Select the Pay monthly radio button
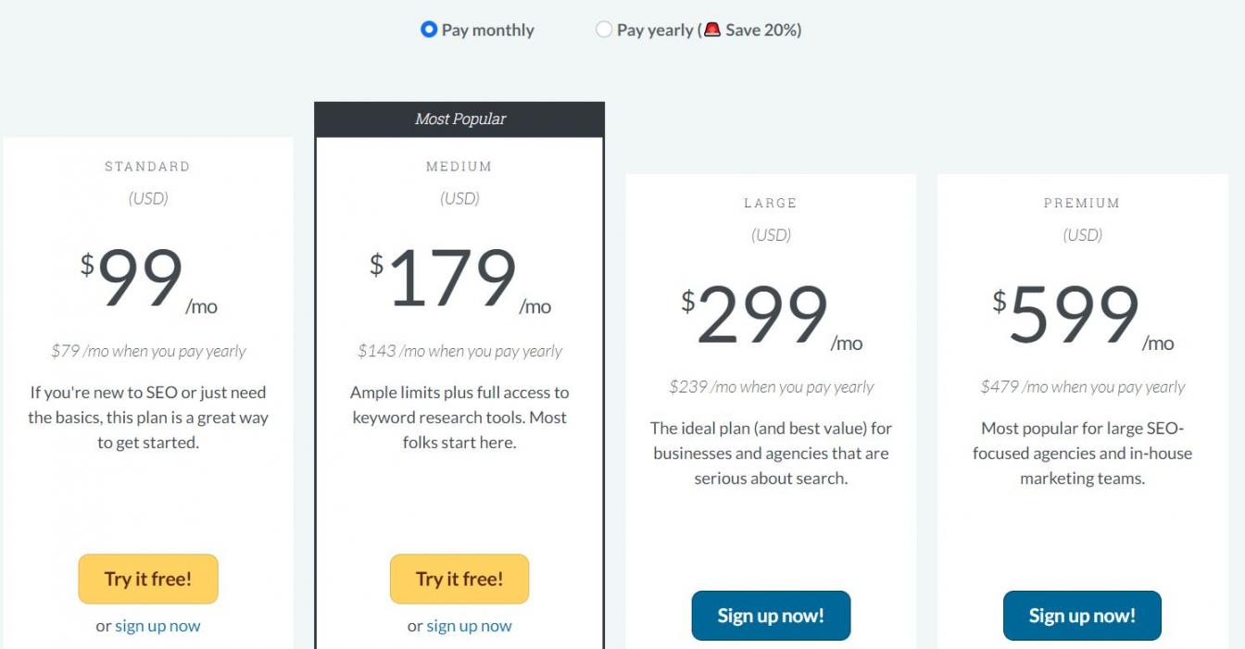 (x=429, y=30)
